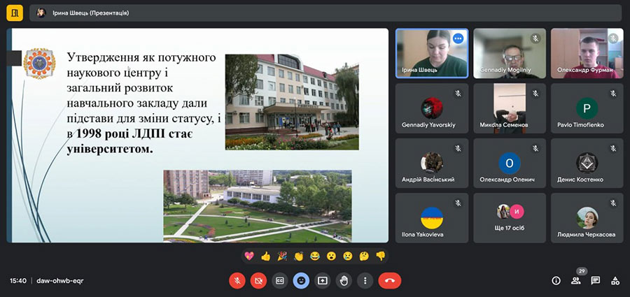Send the pink heart reaction

point(249,256)
